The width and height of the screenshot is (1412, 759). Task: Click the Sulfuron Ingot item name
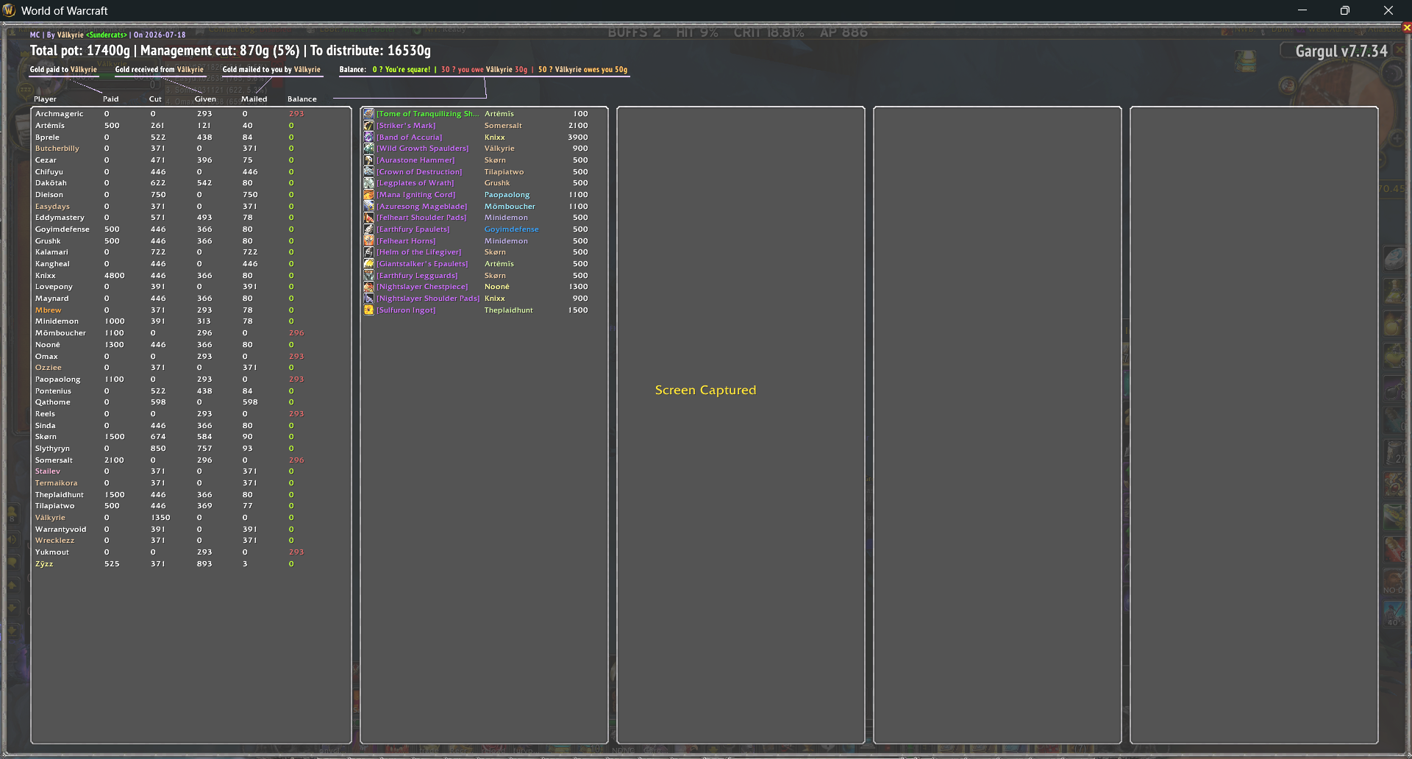coord(406,310)
